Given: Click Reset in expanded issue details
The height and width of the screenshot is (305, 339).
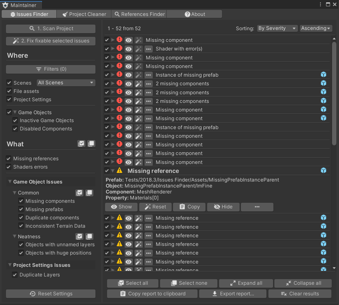Looking at the screenshot, I should click(155, 207).
